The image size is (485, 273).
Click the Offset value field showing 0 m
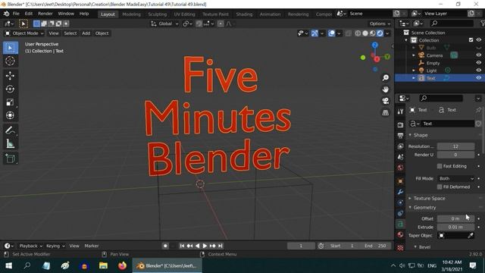(x=455, y=219)
